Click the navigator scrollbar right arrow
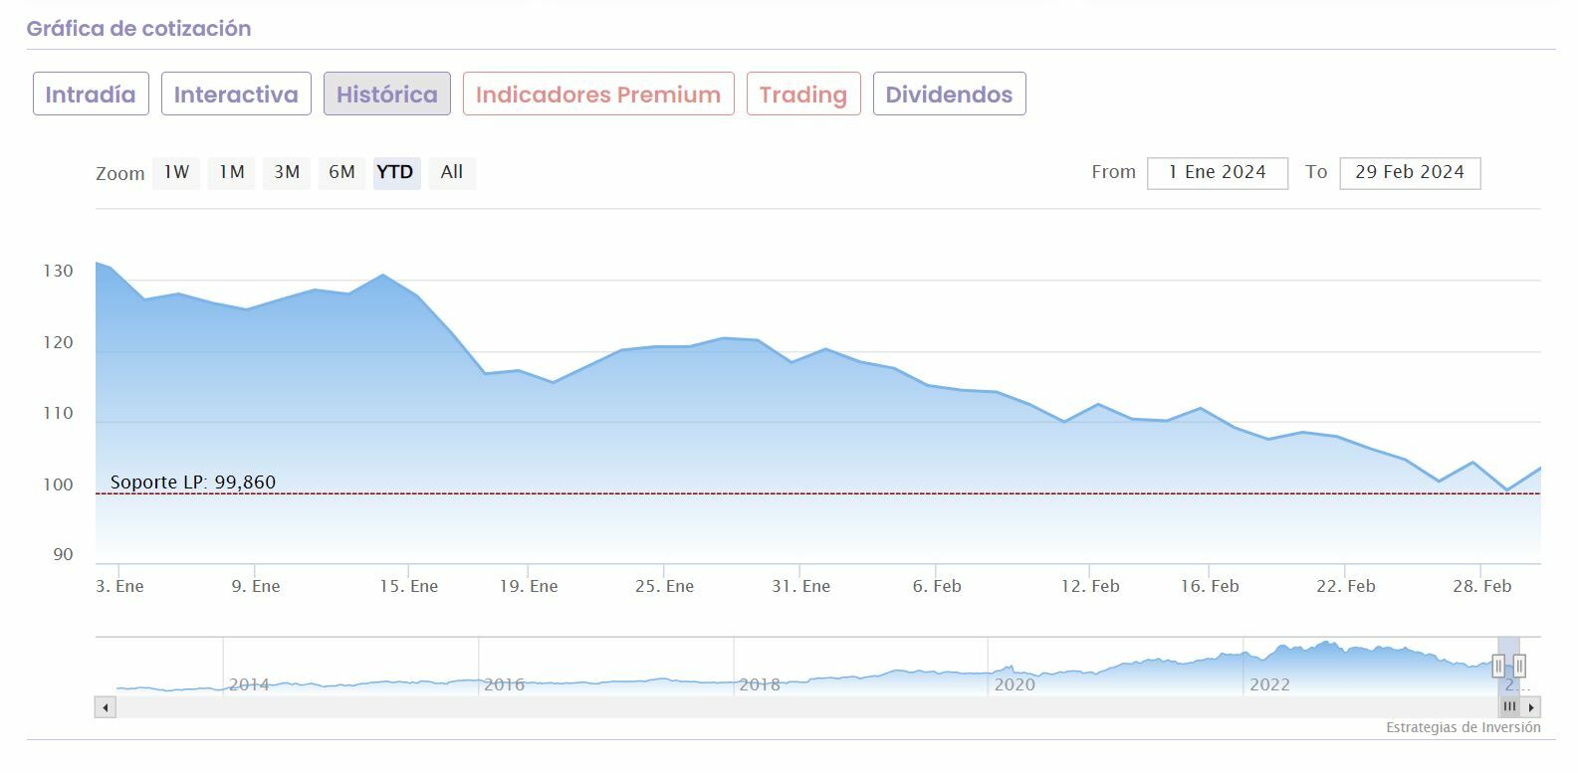The image size is (1578, 773). 1532,707
